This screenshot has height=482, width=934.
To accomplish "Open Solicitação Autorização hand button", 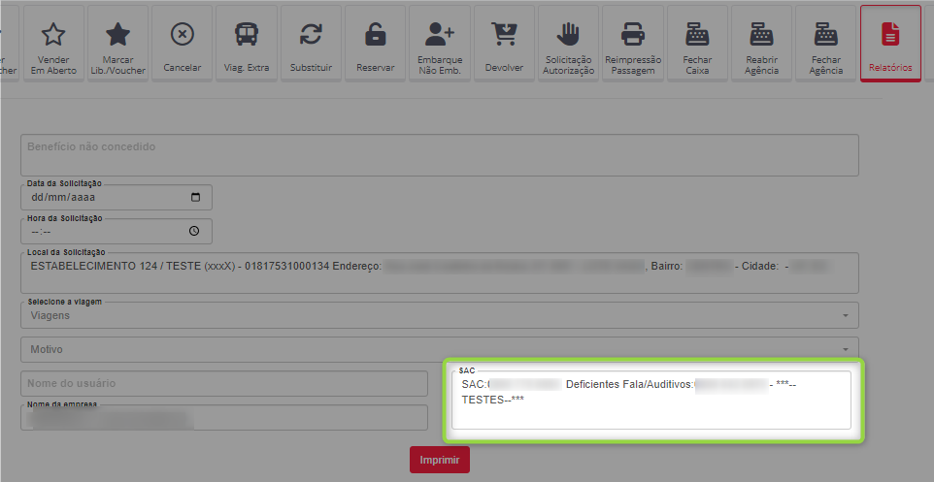I will (568, 44).
